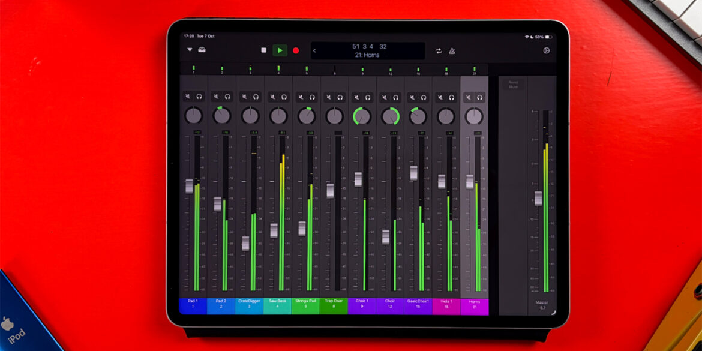Mute the Horns channel
Image resolution: width=702 pixels, height=351 pixels.
tap(469, 96)
